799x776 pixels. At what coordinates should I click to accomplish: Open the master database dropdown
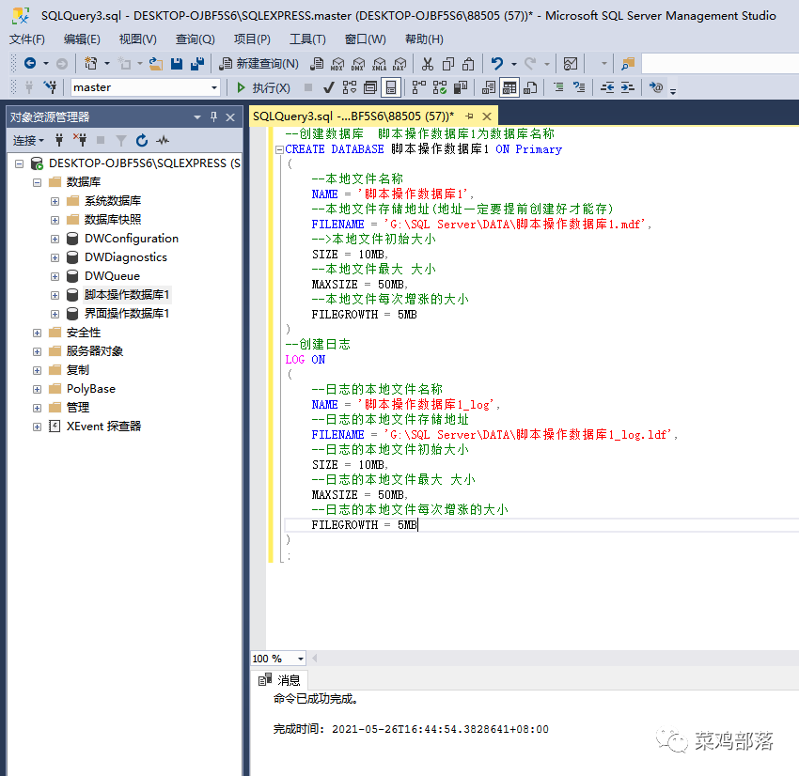pos(214,87)
